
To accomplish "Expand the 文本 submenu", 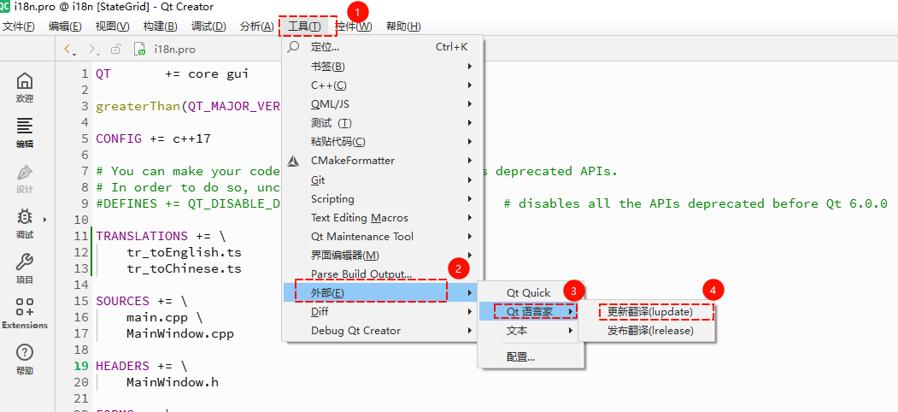I will tap(531, 331).
